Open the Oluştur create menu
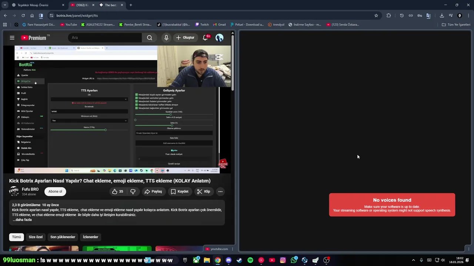 tap(185, 38)
